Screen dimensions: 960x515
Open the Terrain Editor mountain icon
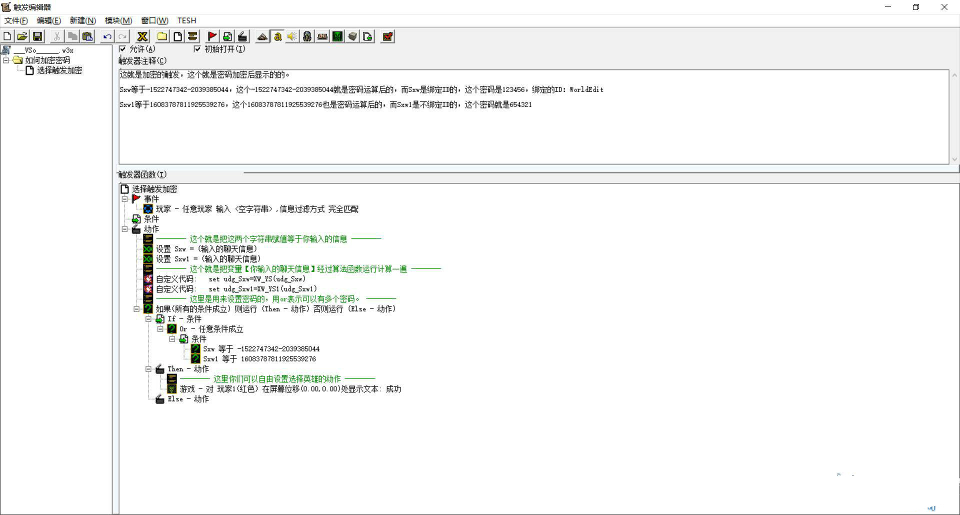[262, 36]
